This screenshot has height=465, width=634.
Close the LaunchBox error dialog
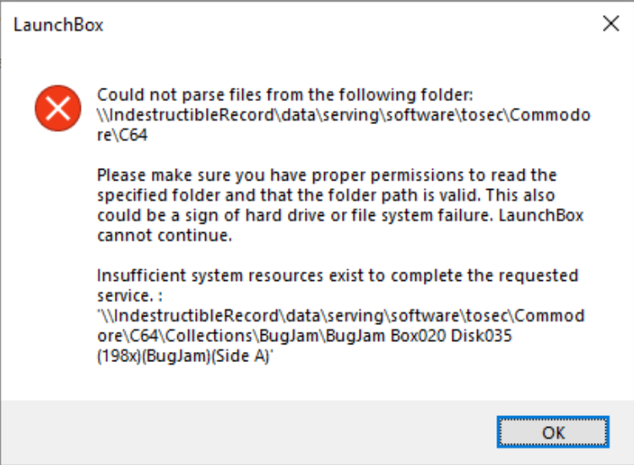(610, 24)
